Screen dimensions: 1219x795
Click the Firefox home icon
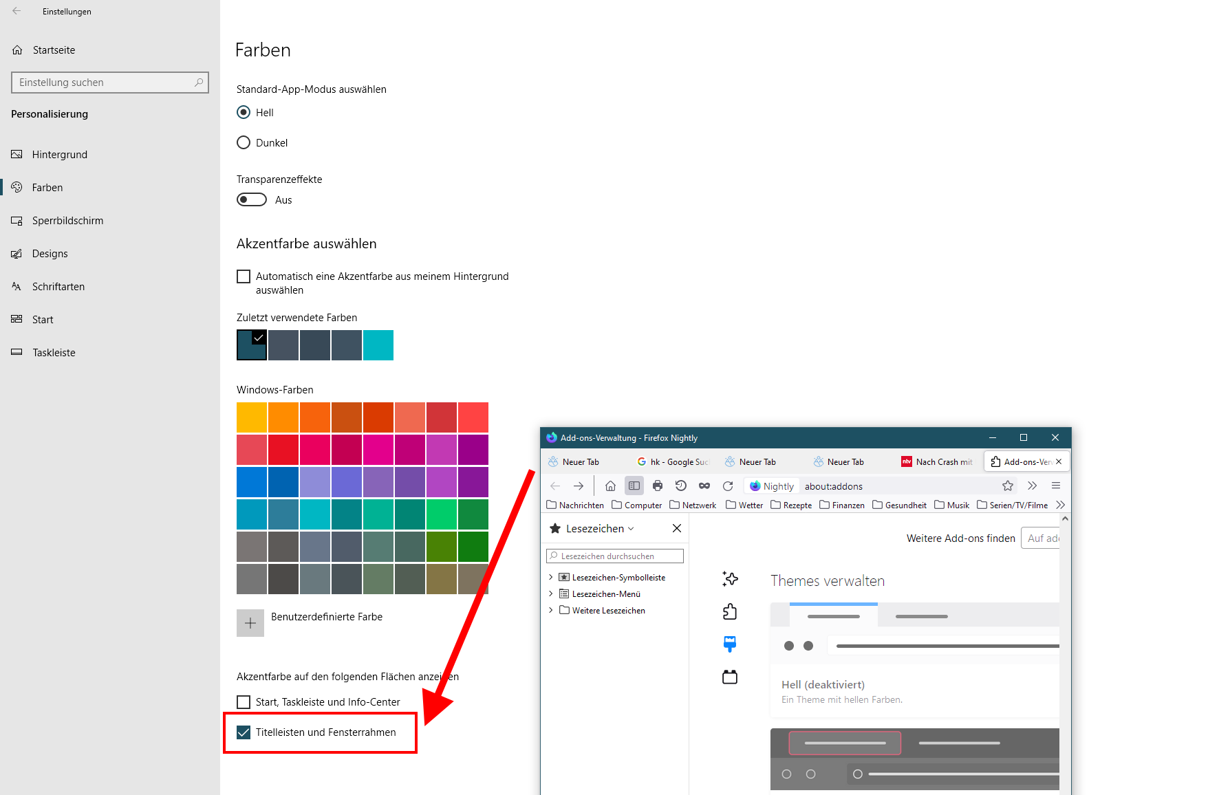click(x=610, y=486)
